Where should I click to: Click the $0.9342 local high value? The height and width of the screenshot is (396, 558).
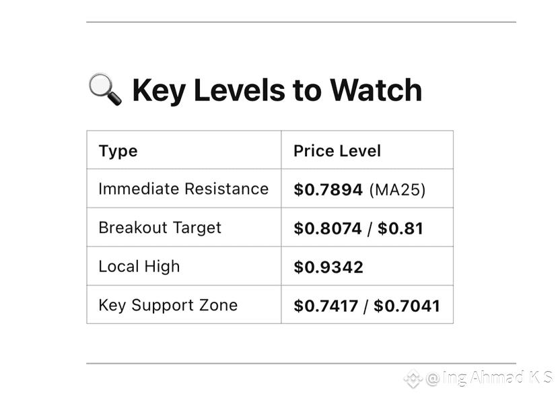[x=328, y=267]
